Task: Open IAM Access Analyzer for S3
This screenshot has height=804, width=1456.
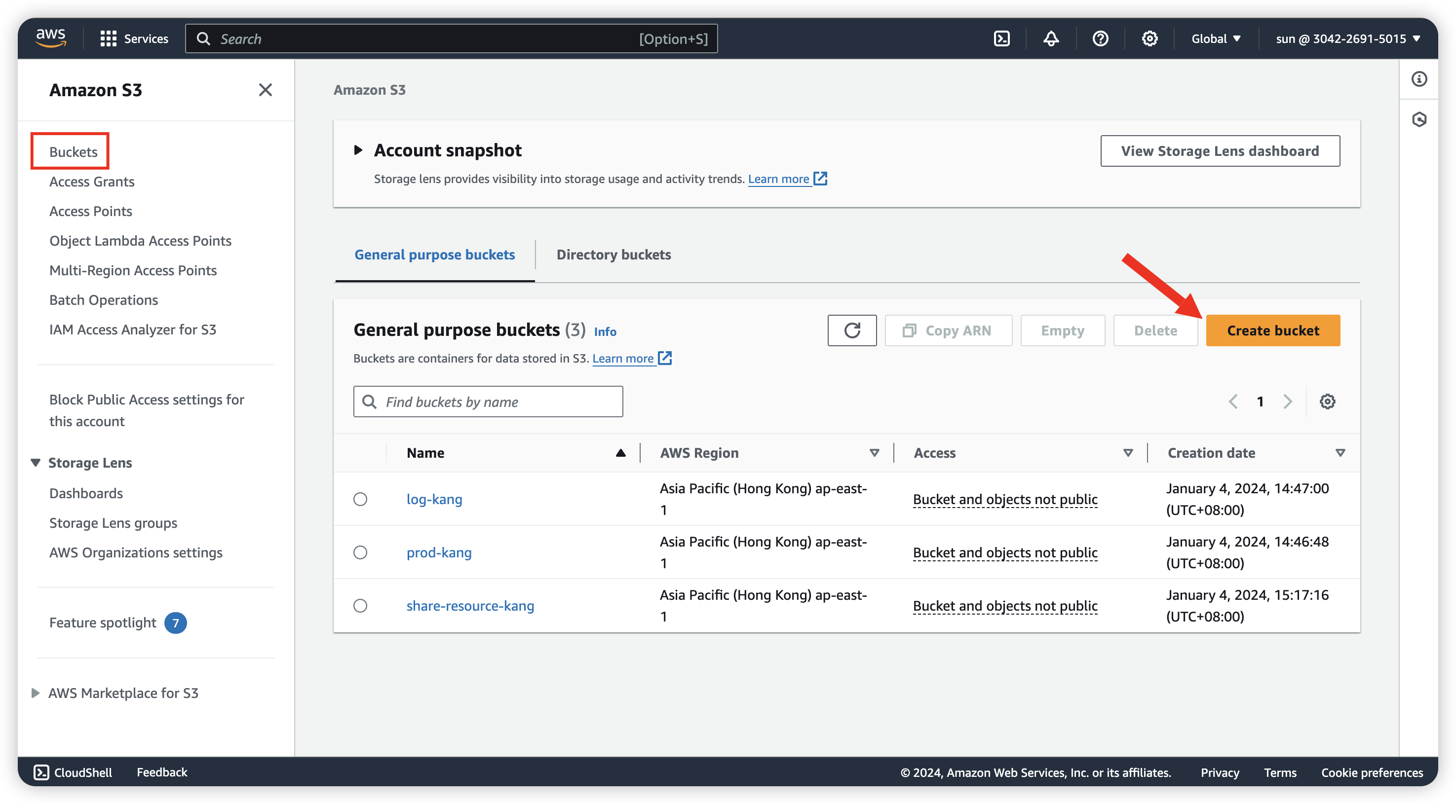Action: (x=132, y=329)
